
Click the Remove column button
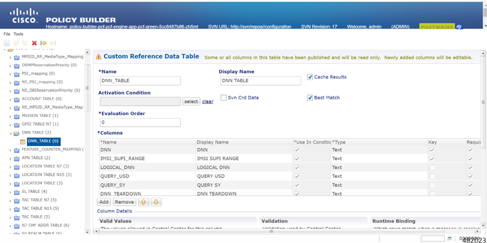click(125, 202)
